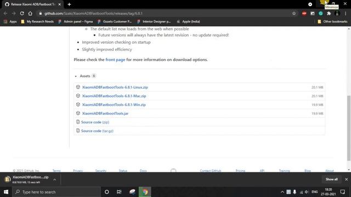Click package icon beside Win.zip asset
351x197 pixels.
point(78,105)
